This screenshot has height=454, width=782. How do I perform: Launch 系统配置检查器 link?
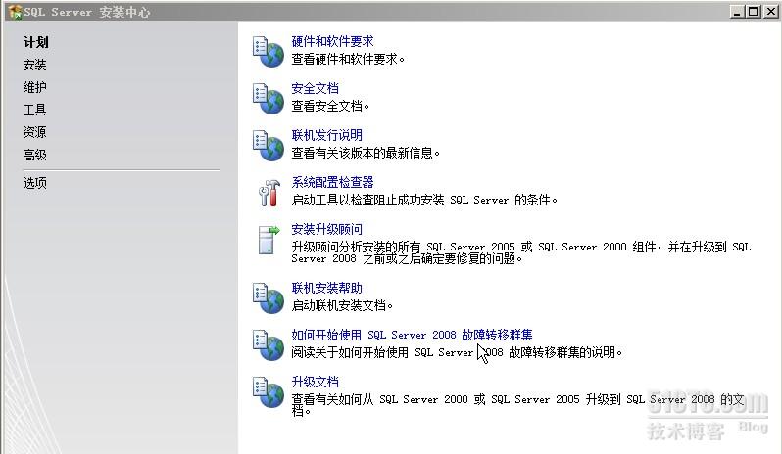(x=332, y=182)
